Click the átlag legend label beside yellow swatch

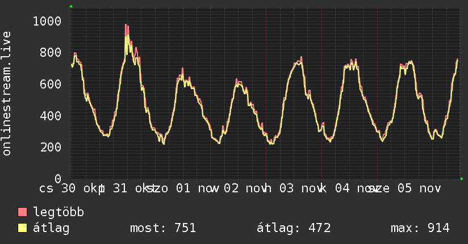[51, 228]
